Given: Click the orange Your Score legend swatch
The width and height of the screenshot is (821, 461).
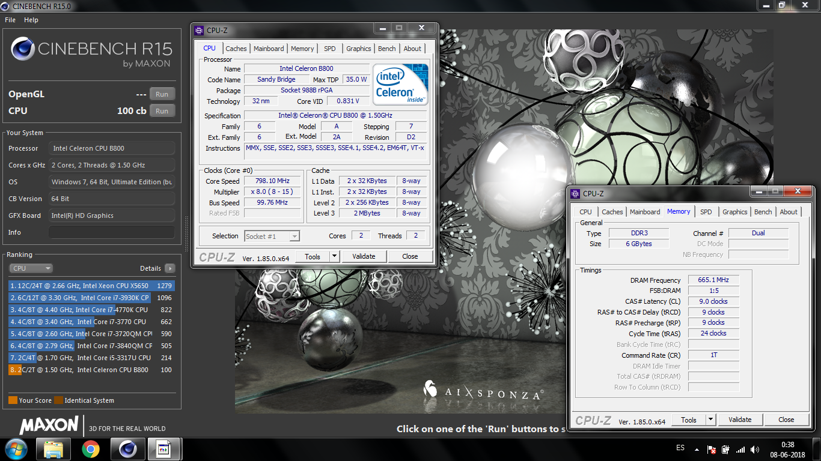Looking at the screenshot, I should click(x=13, y=400).
